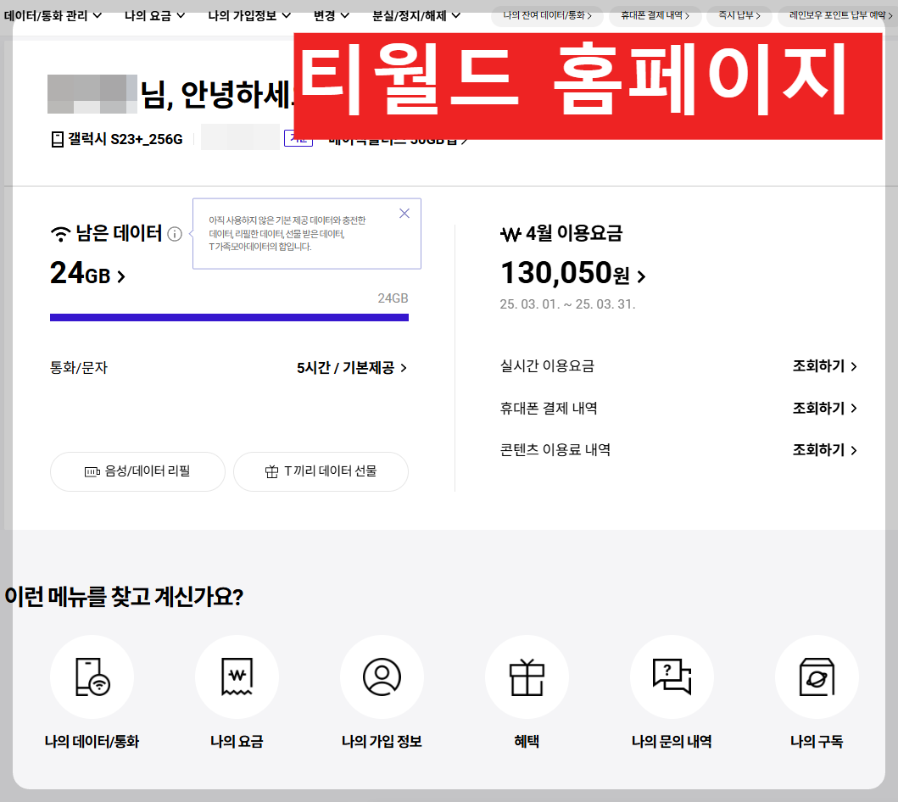
Task: Expand 분실/정지/해제 menu
Action: (416, 15)
